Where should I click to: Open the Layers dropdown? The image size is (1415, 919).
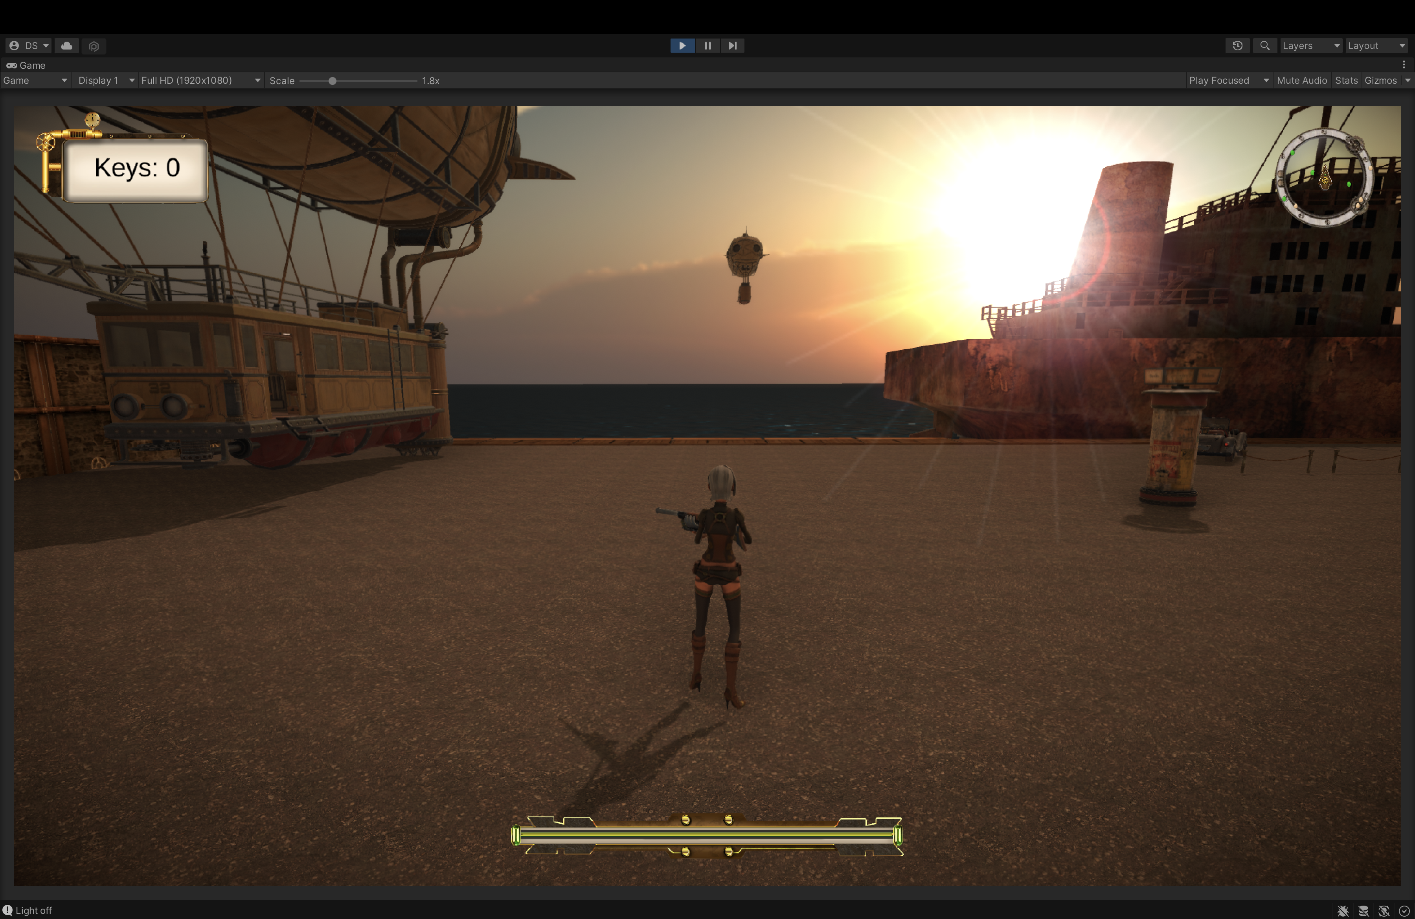[x=1310, y=46]
